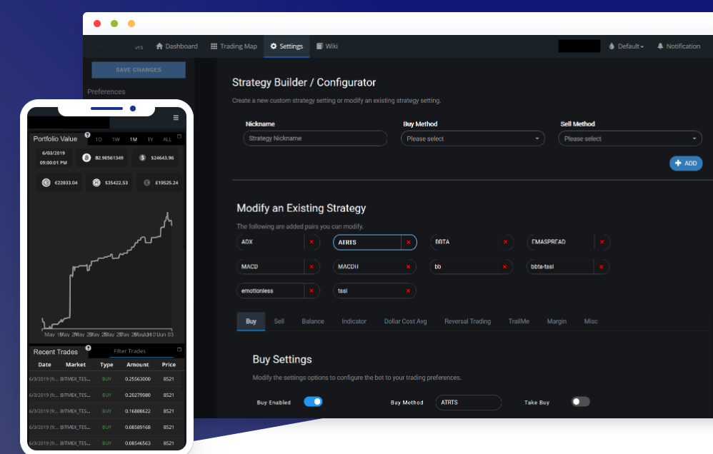Remove the EMASPREAD strategy pair

coord(602,242)
